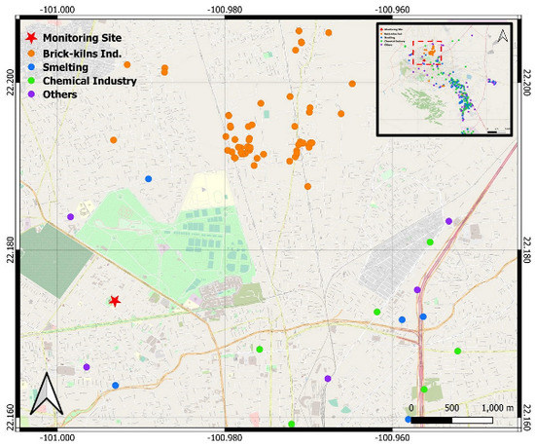This screenshot has width=535, height=446.
Task: Click the red Monitoring Site star on map
Action: coord(115,301)
